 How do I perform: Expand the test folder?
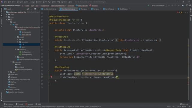[9, 72]
